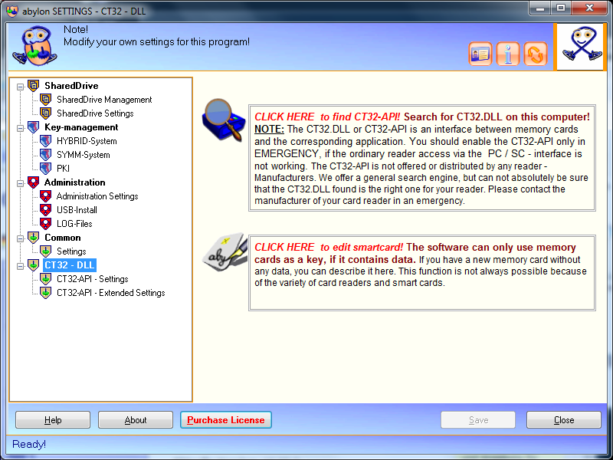Click 'CLICK HERE to edit smartcard!' link
This screenshot has height=460, width=613.
pyautogui.click(x=329, y=247)
